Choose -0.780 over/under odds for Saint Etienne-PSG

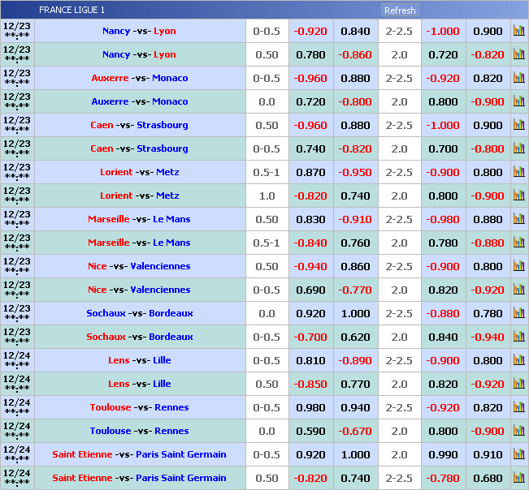(443, 478)
